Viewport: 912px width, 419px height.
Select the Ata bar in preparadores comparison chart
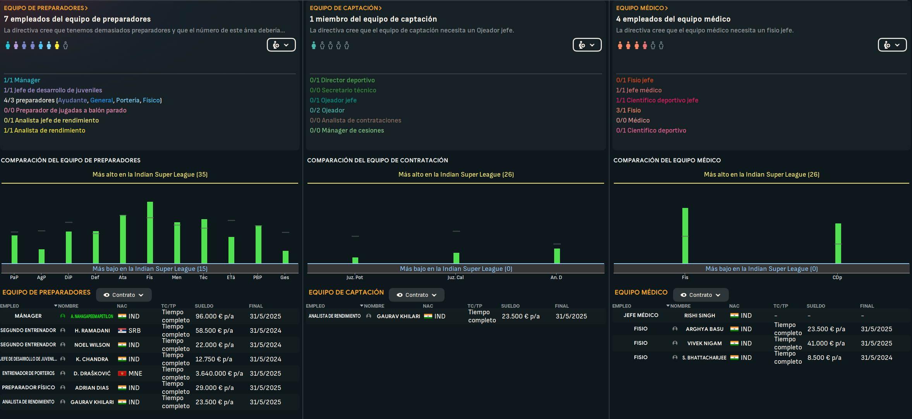[123, 239]
